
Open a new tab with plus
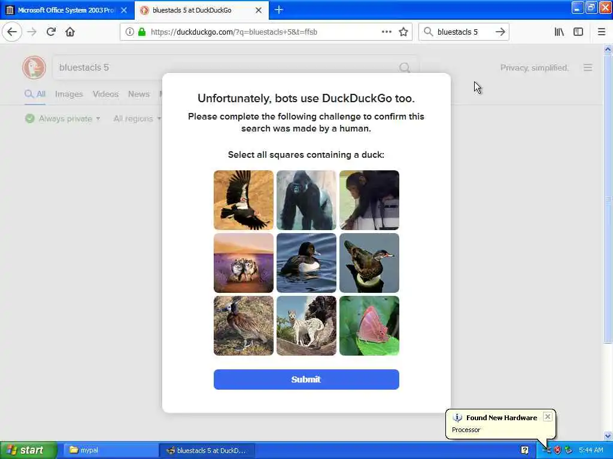coord(279,10)
